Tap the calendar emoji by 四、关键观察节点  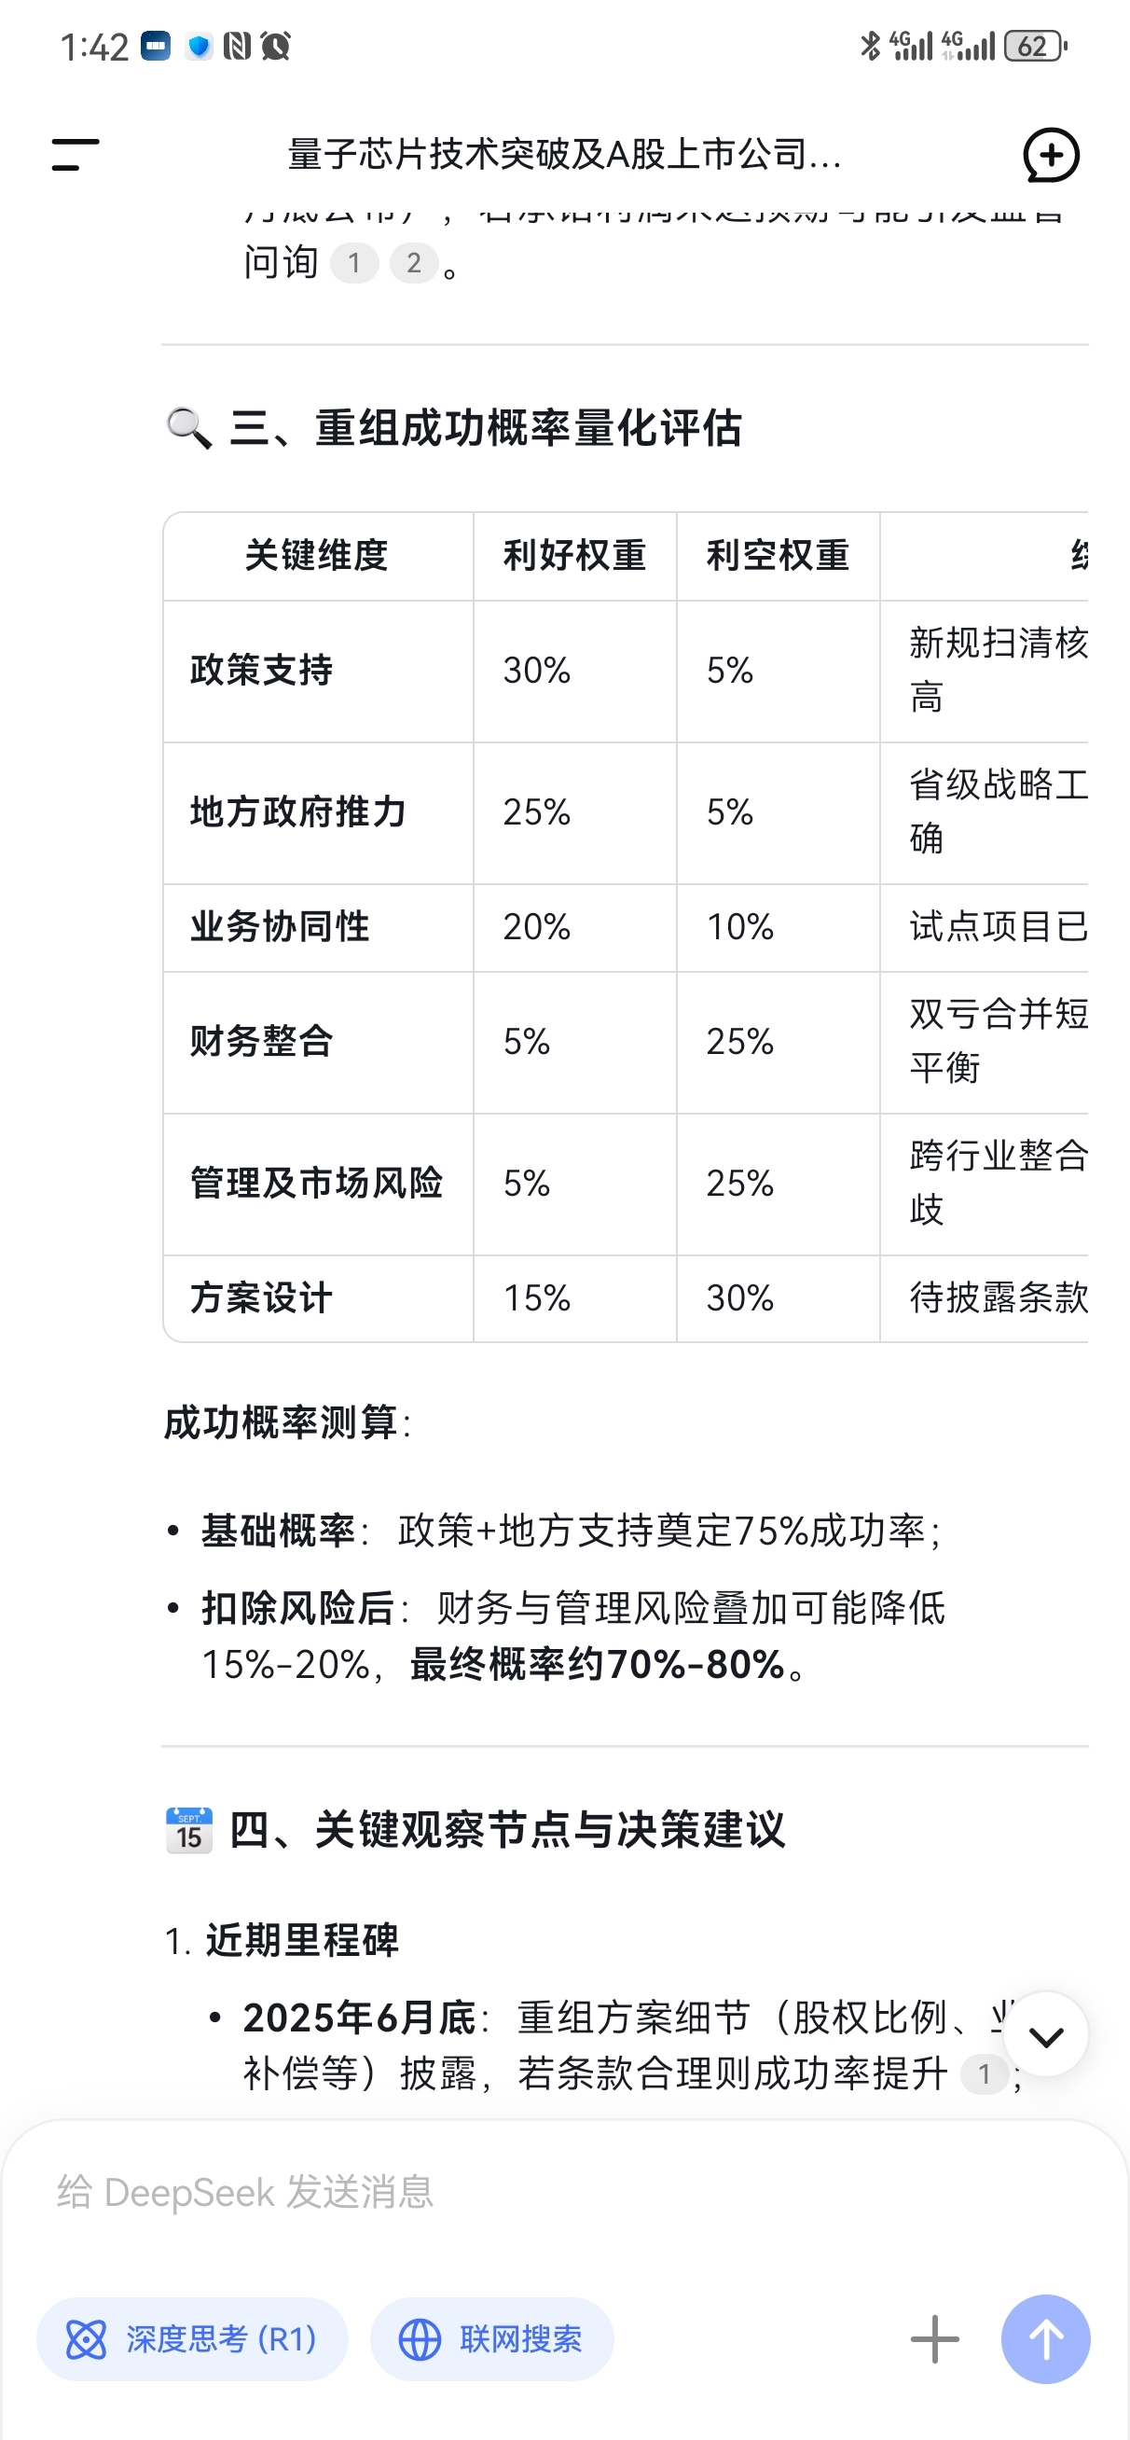point(188,1830)
